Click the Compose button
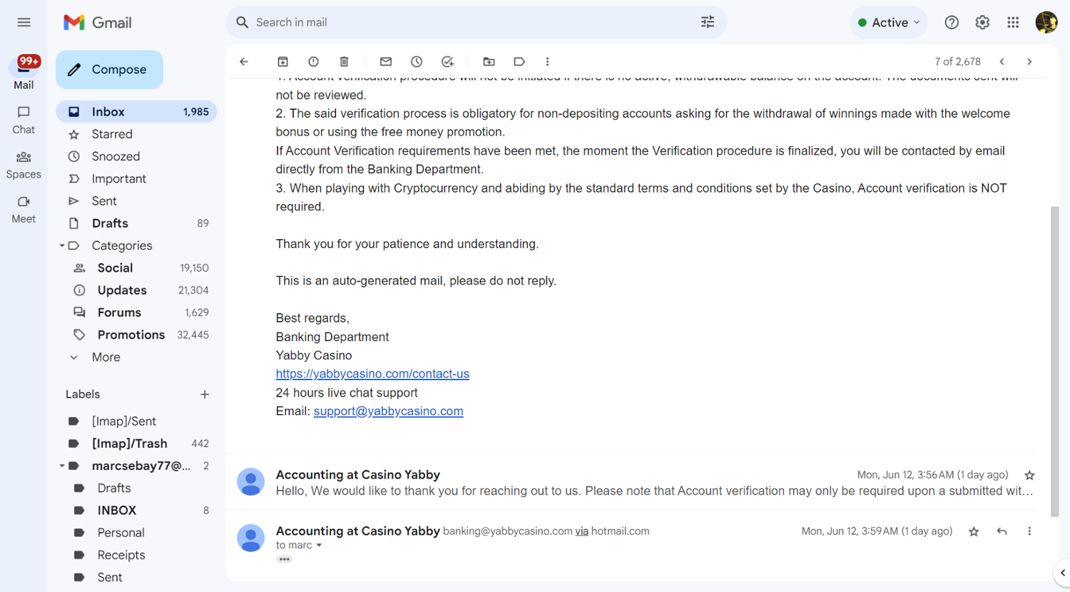 pyautogui.click(x=109, y=70)
